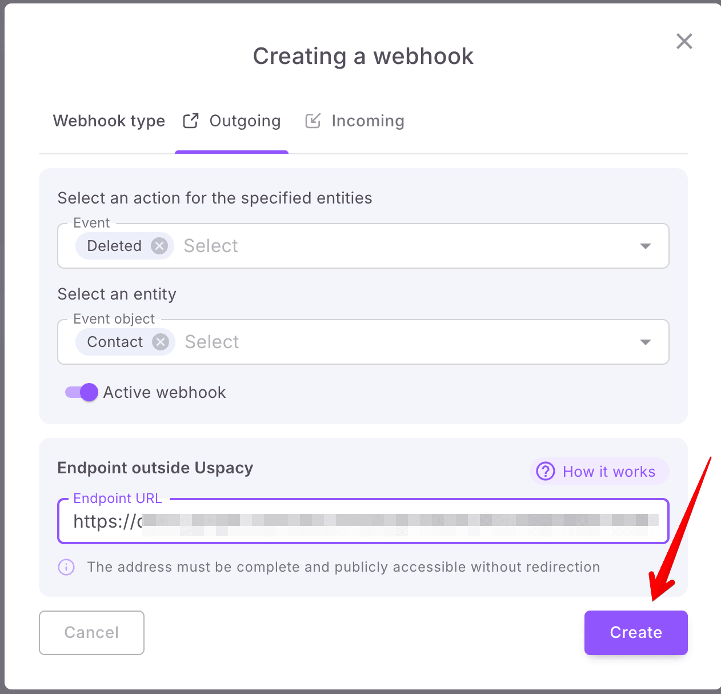This screenshot has width=721, height=694.
Task: Switch to the Outgoing webhook tab
Action: pyautogui.click(x=245, y=121)
